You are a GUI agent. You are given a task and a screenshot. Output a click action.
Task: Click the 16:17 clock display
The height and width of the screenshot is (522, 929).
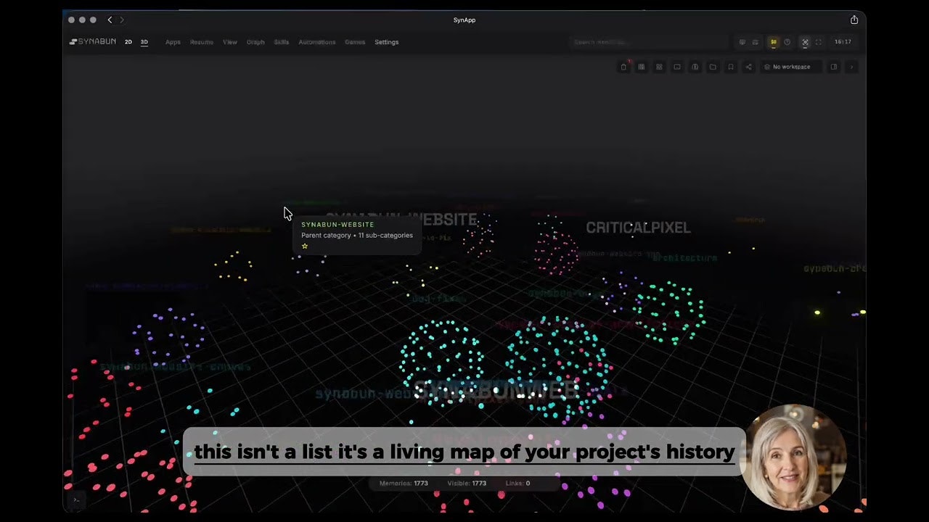coord(843,42)
